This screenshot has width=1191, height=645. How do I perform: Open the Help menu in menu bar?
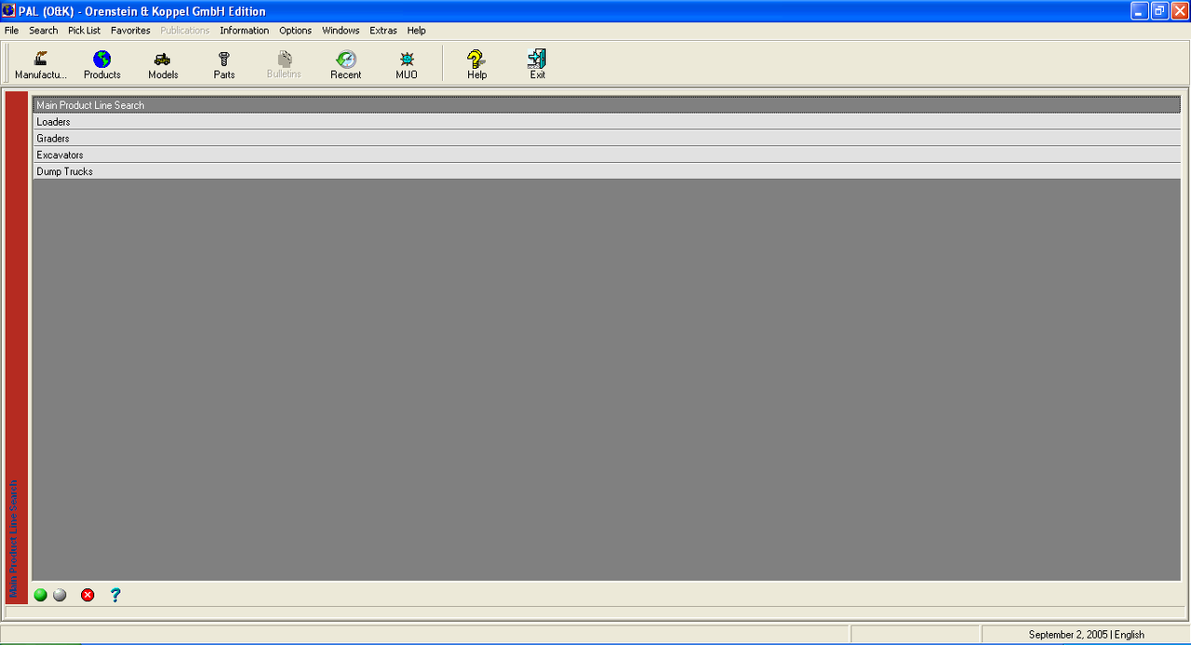(x=417, y=31)
